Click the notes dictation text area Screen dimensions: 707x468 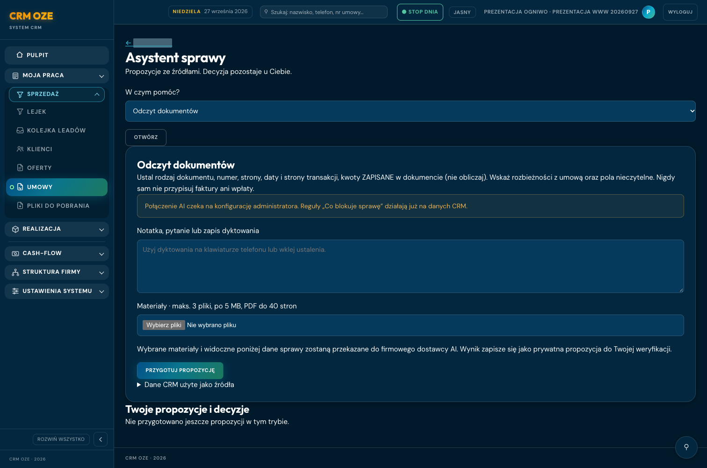coord(411,266)
